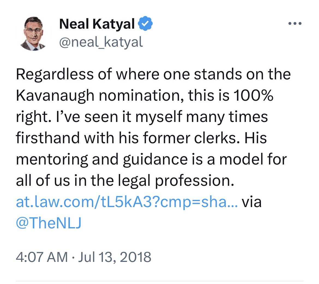Image resolution: width=319 pixels, height=284 pixels.
Task: Click the Neal Katyal display name
Action: tap(97, 25)
